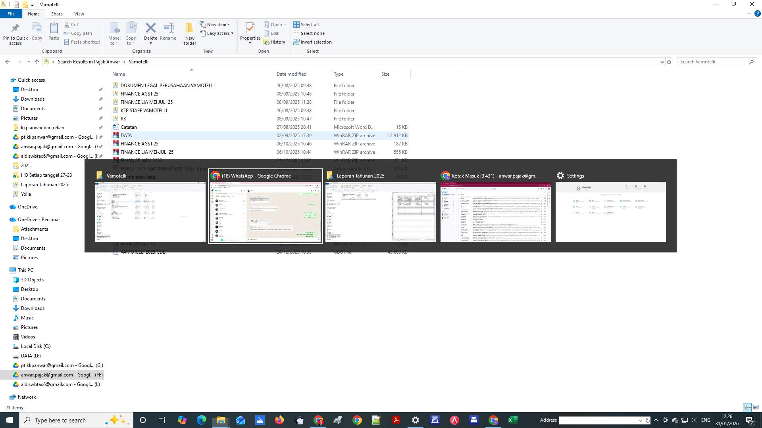Click the History icon in Open group
Image resolution: width=762 pixels, height=428 pixels.
pos(275,42)
